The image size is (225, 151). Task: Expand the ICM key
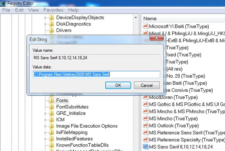coord(46,120)
